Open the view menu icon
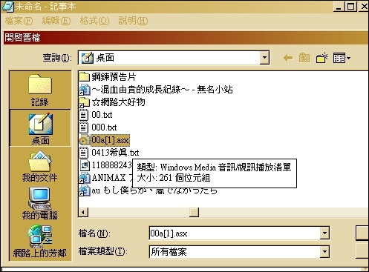The image size is (369, 272). tap(342, 58)
